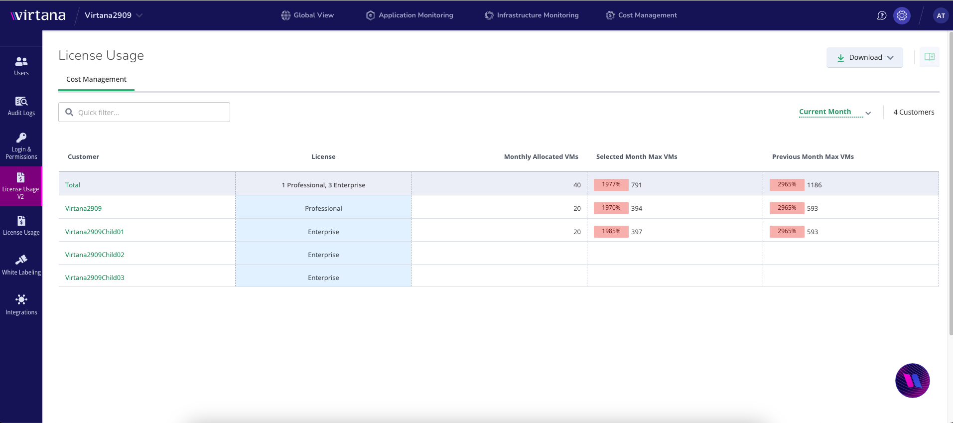Select the Cost Management tab

pos(96,79)
